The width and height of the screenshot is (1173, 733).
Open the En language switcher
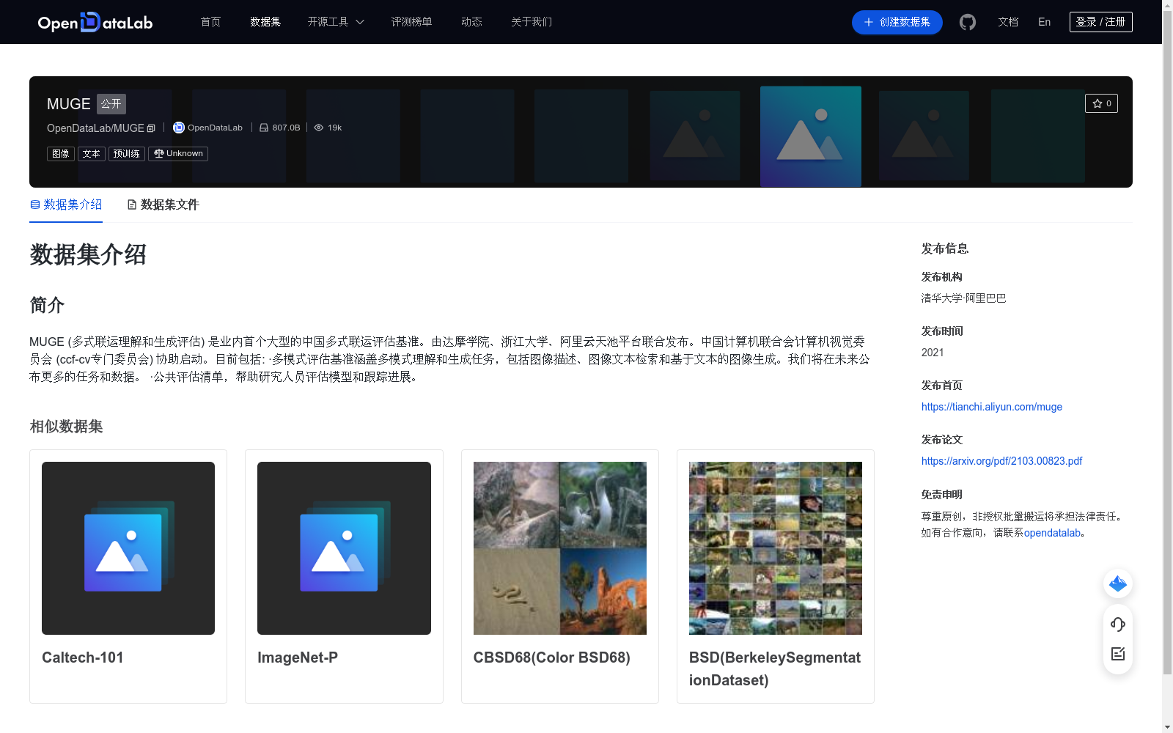1043,22
